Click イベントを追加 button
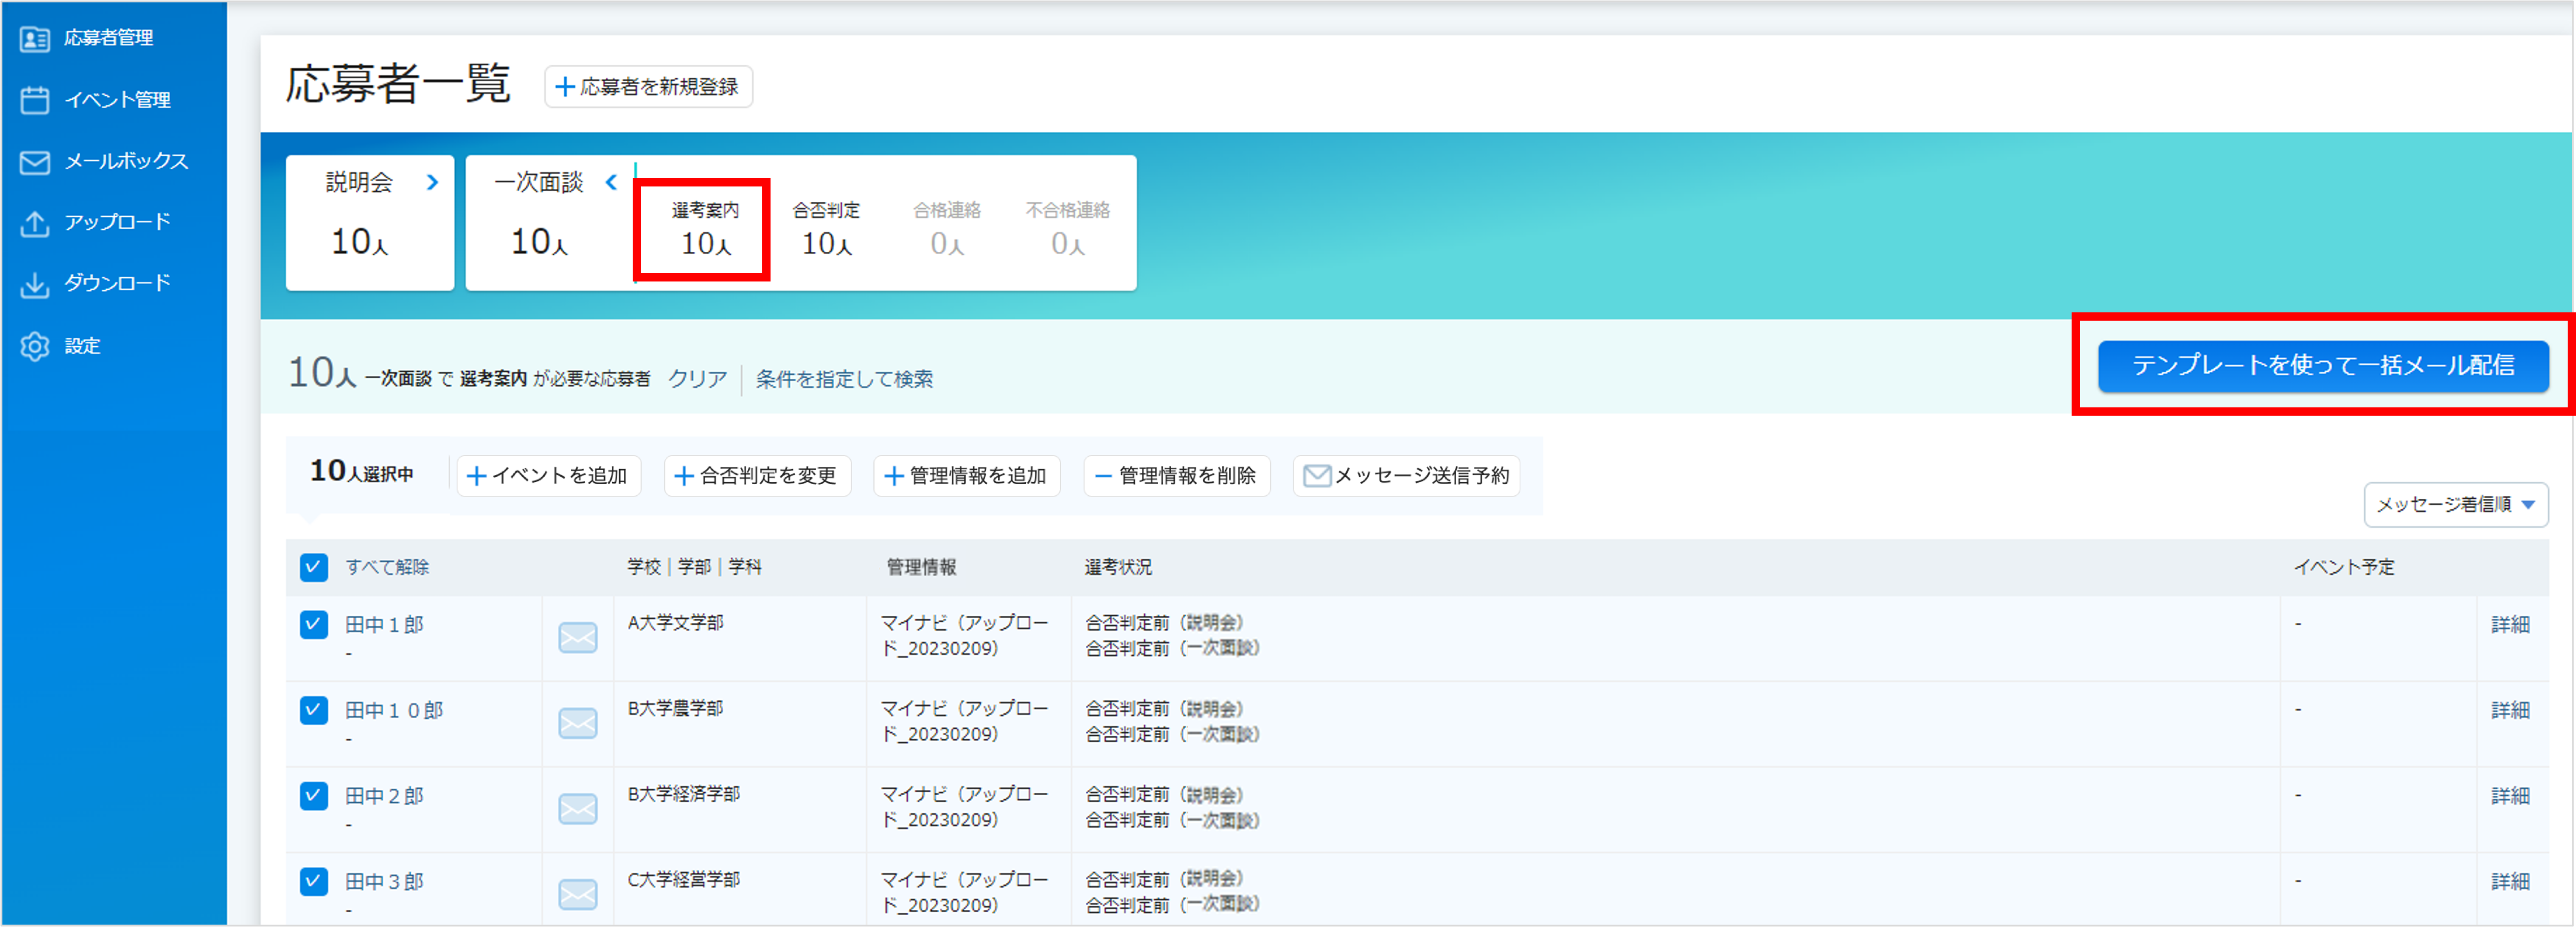This screenshot has height=927, width=2576. pos(548,476)
